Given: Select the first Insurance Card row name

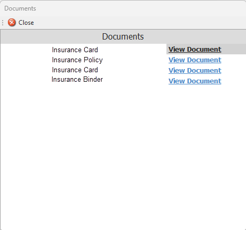Looking at the screenshot, I should point(75,50).
